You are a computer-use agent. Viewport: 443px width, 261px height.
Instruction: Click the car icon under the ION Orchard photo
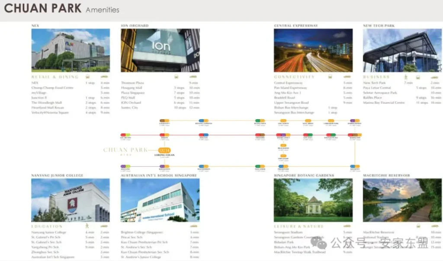coord(193,77)
